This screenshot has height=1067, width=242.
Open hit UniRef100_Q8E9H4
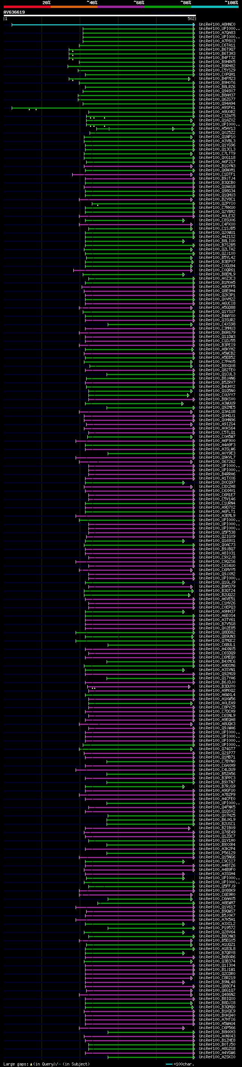coord(217,290)
